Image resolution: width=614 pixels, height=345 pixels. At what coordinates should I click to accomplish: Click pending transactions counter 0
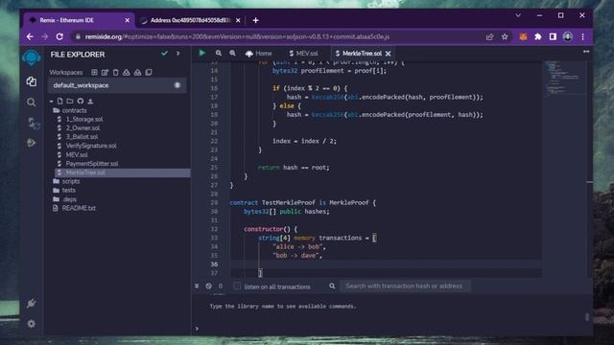point(221,286)
